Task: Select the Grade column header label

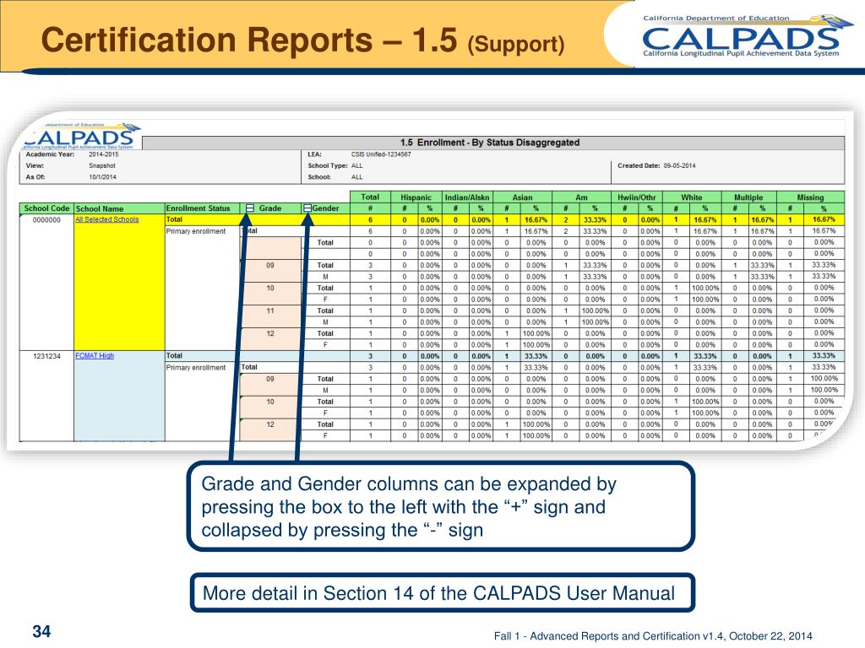Action: click(x=270, y=208)
